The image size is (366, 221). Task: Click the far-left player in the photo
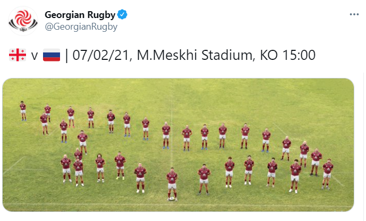click(x=23, y=111)
